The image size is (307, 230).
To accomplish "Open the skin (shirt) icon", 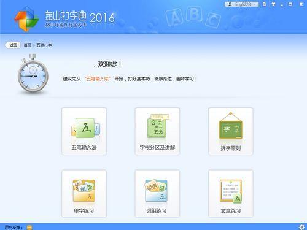I will point(273,4).
